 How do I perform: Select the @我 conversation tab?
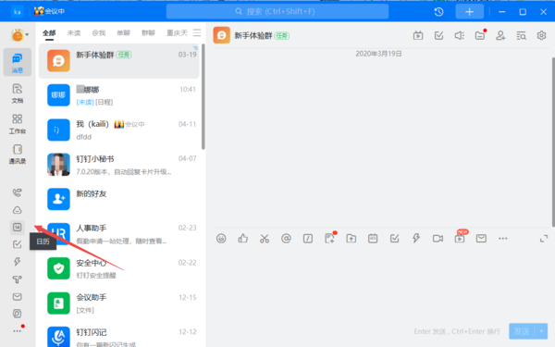(99, 33)
